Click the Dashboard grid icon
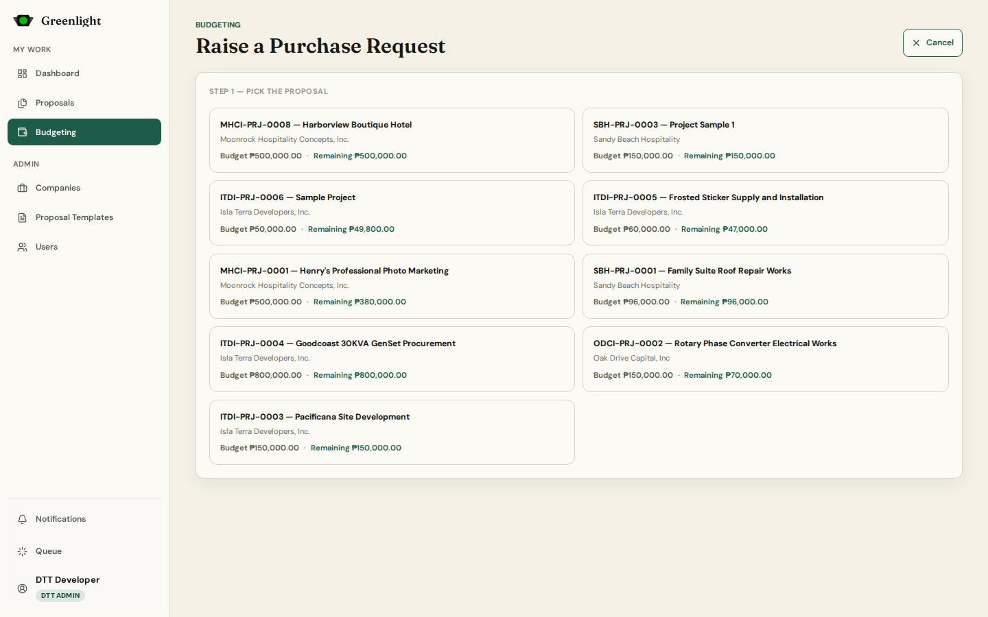The width and height of the screenshot is (988, 617). [x=23, y=73]
